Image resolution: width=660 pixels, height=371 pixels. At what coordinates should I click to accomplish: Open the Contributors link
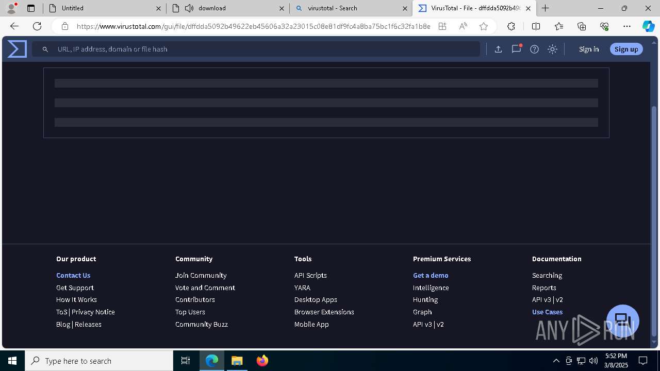click(195, 300)
